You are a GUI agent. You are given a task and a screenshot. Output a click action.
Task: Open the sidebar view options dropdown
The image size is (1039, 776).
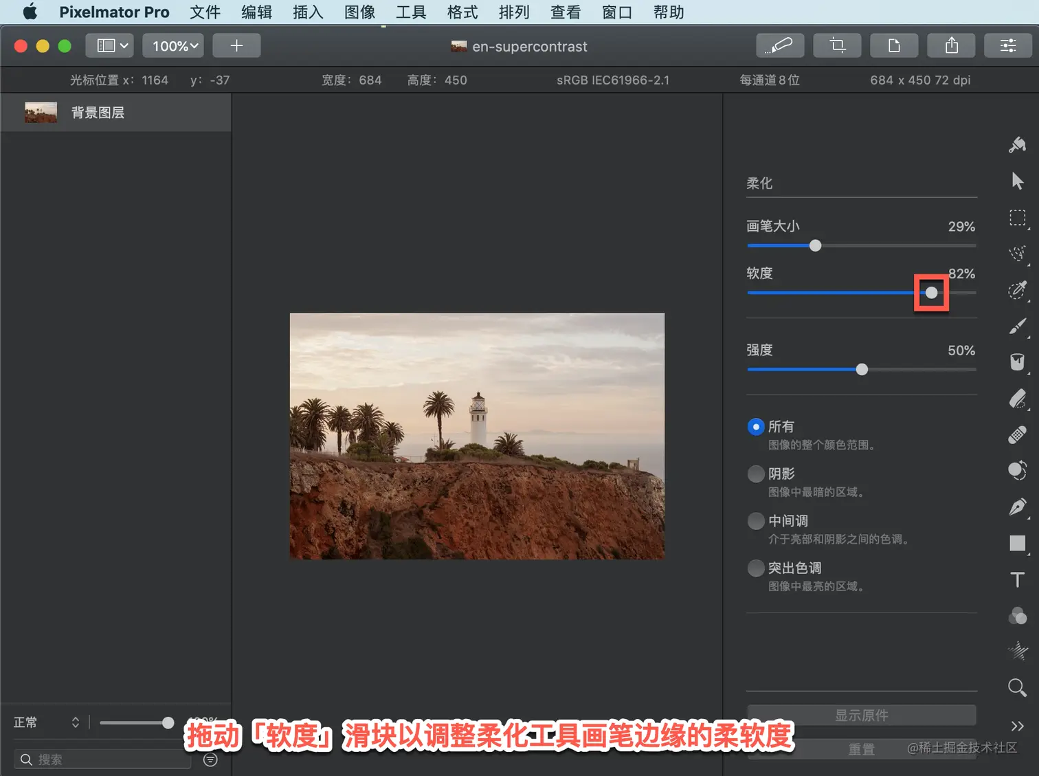(111, 46)
